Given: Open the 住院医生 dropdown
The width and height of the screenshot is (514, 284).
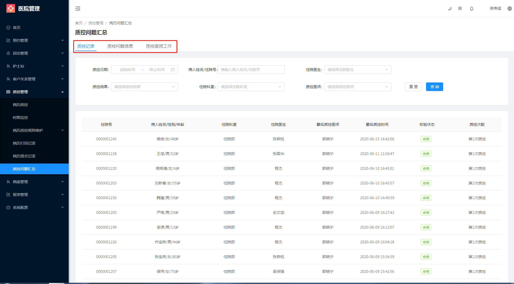Looking at the screenshot, I should (358, 70).
